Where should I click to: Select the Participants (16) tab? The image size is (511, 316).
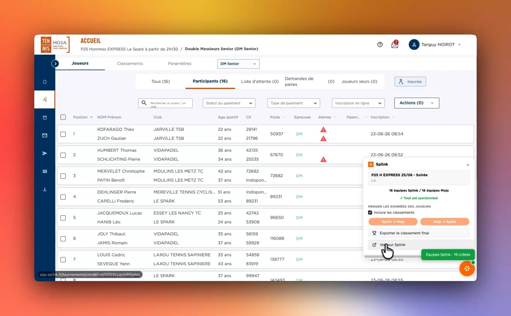[x=210, y=81]
